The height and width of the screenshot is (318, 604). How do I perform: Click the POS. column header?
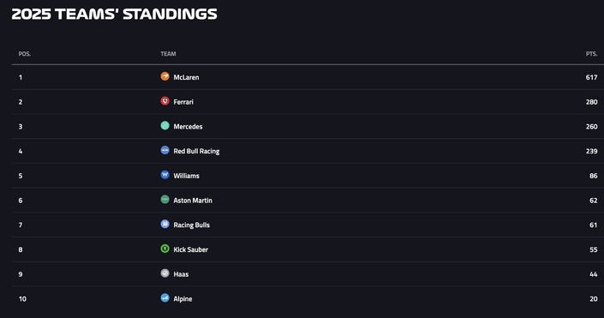(x=25, y=54)
